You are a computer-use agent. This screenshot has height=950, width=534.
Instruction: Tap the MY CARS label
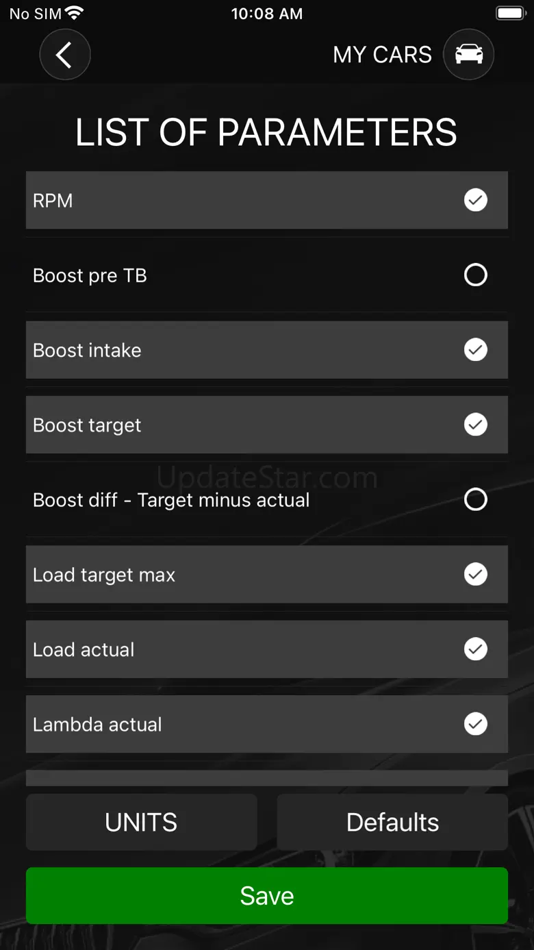coord(382,55)
